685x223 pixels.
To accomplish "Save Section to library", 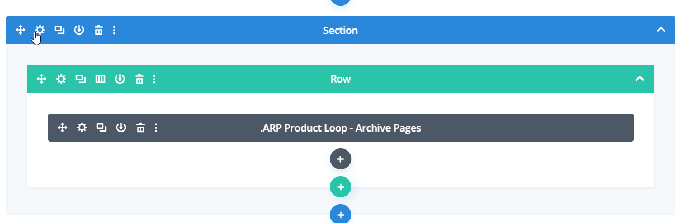I will click(79, 30).
